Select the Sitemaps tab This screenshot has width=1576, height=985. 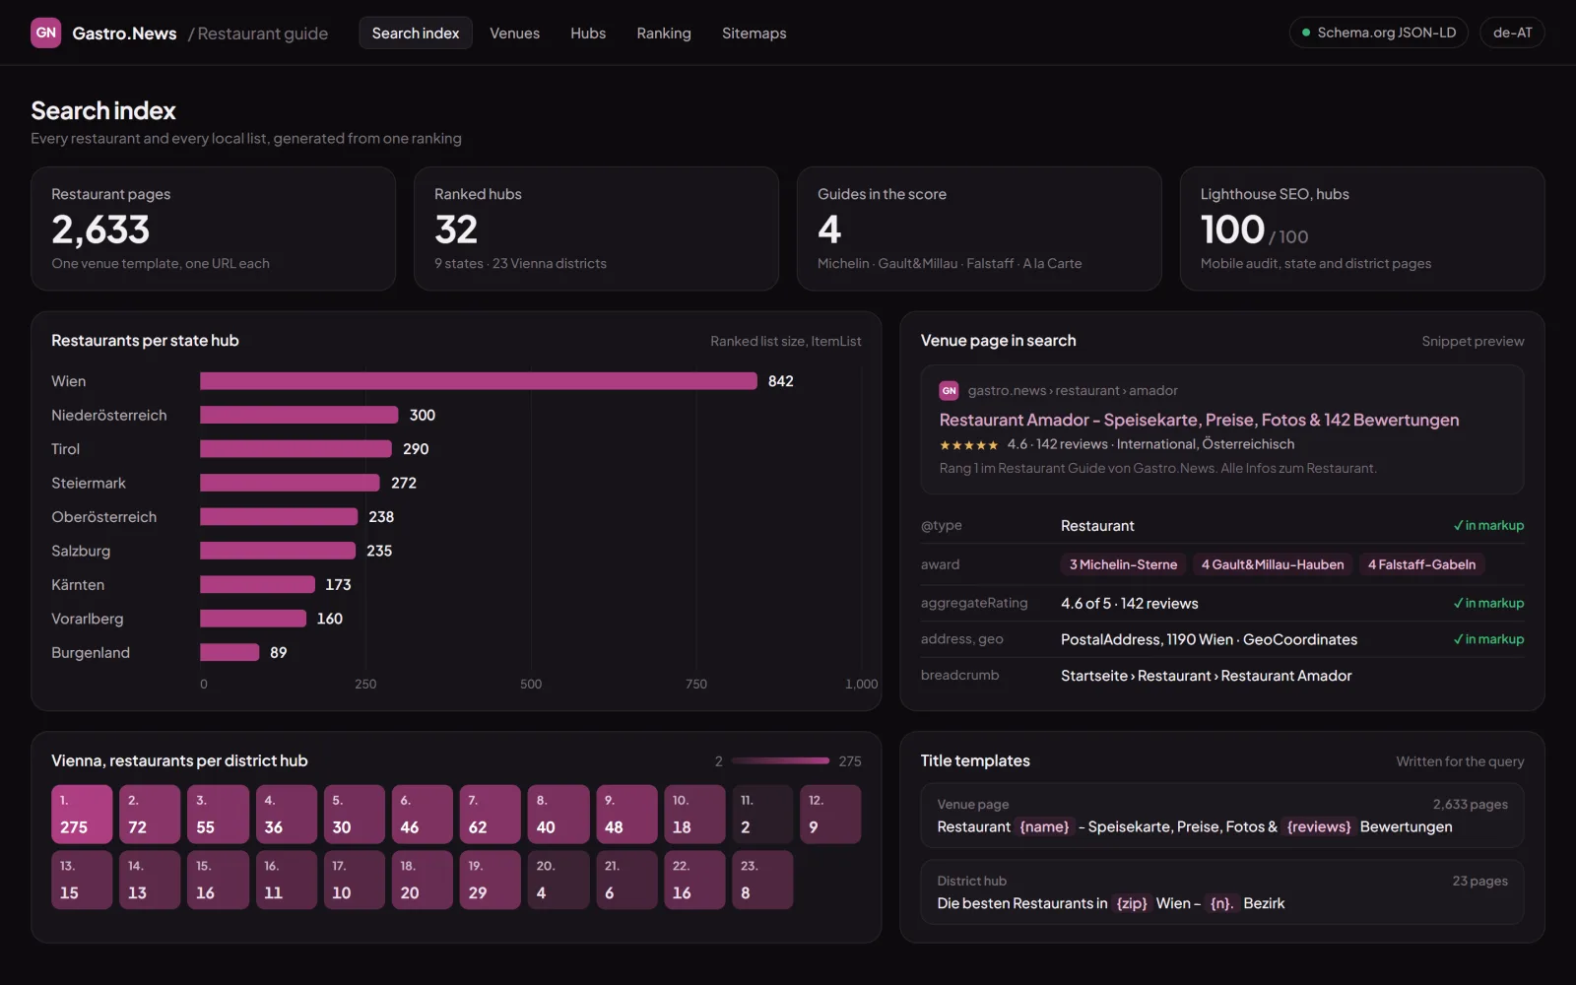coord(754,33)
